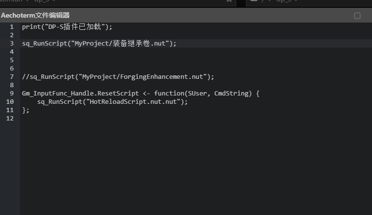Click the maximize square in editor title bar

click(357, 16)
